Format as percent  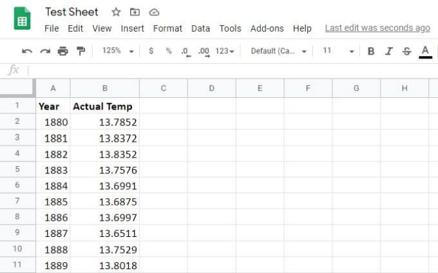click(169, 51)
